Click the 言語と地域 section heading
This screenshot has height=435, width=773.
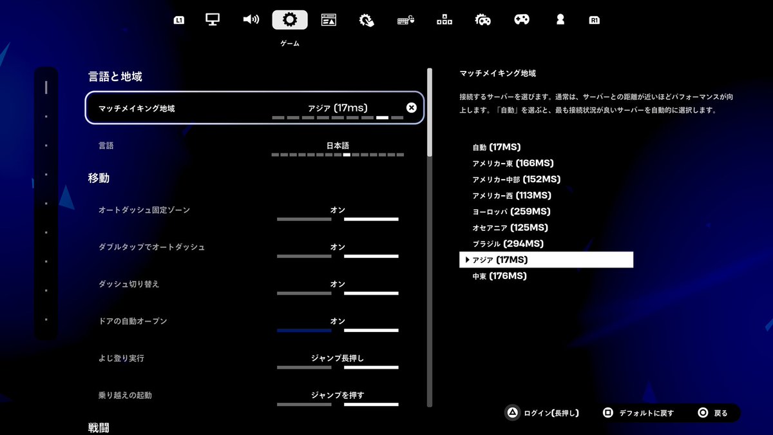coord(115,77)
